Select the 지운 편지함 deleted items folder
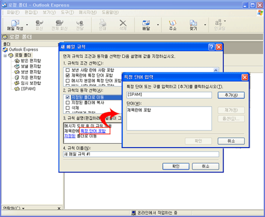265x217 pixels. 30,77
